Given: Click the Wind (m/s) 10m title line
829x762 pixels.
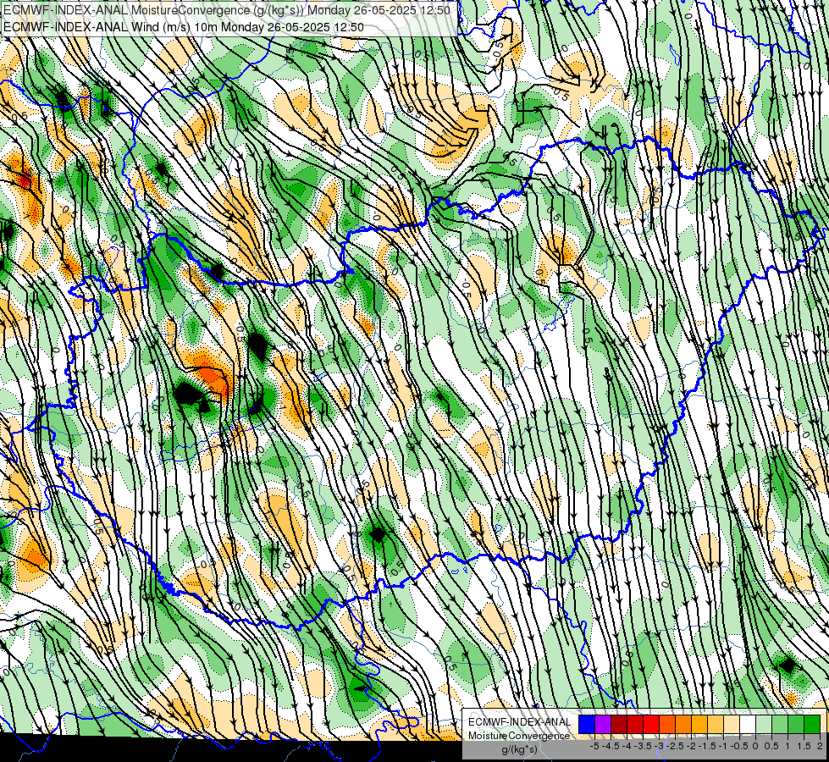Looking at the screenshot, I should (x=184, y=26).
